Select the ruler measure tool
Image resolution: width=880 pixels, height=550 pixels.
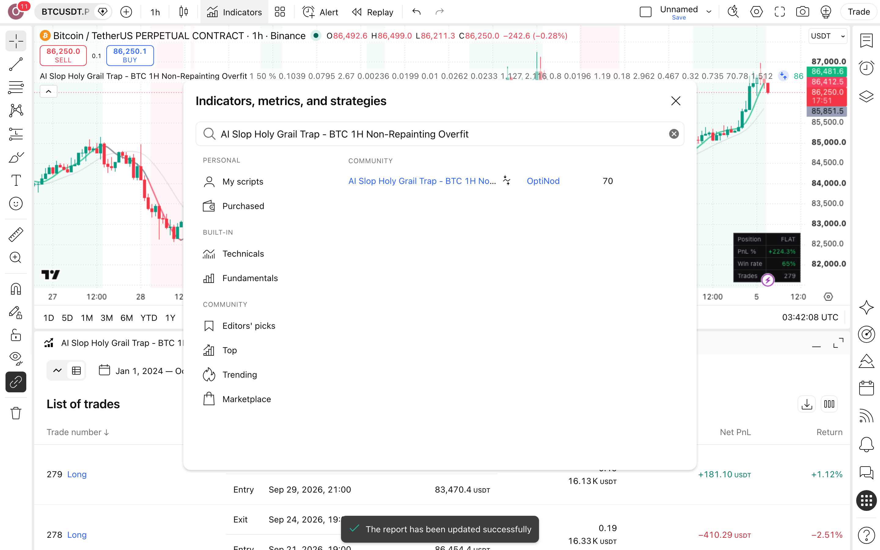point(16,235)
